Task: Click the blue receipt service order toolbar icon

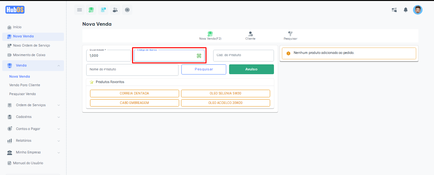Action: coord(103,10)
